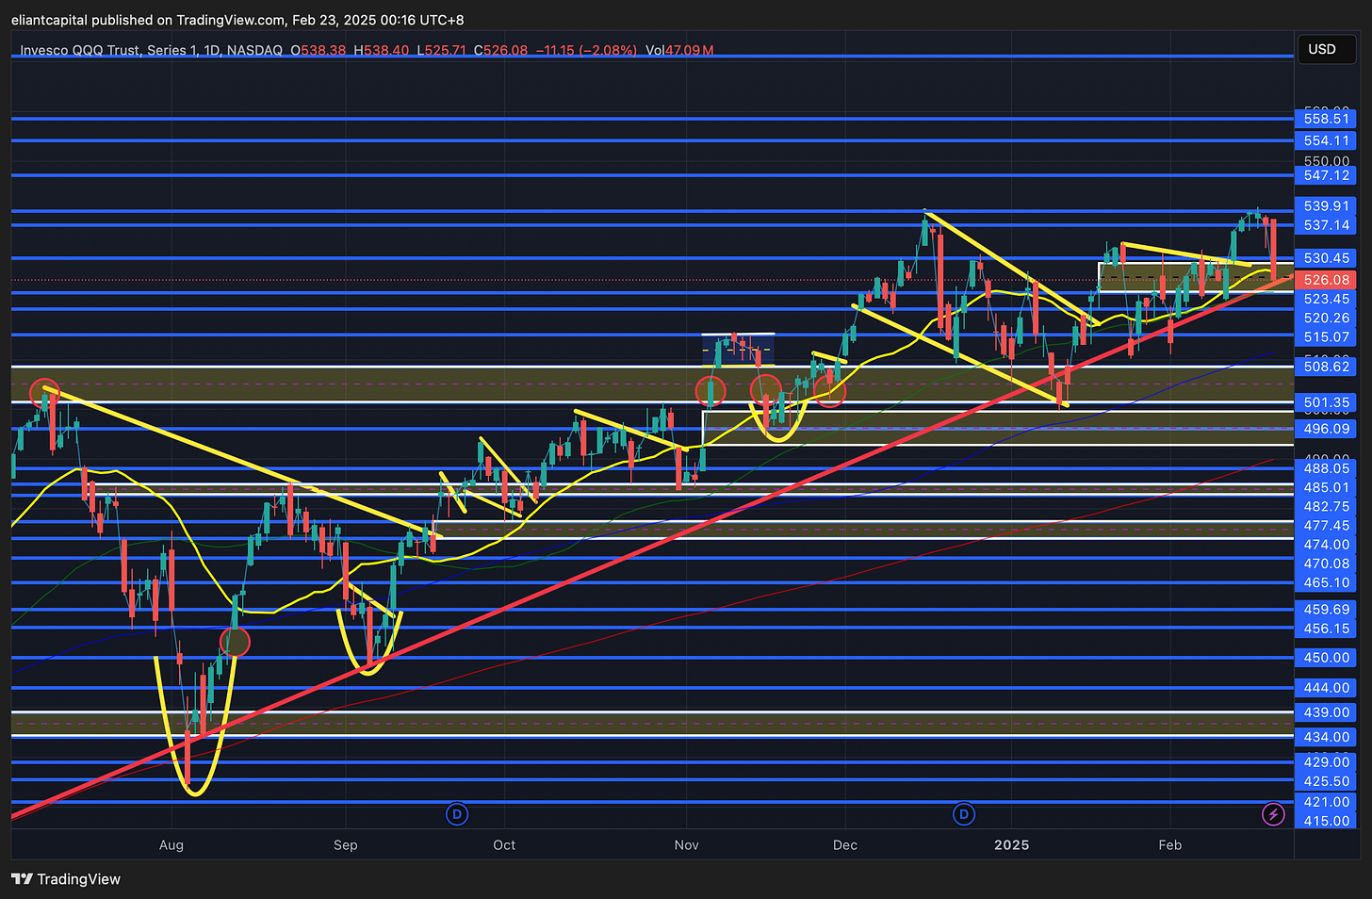Select the 456.15 price level label

[1326, 629]
